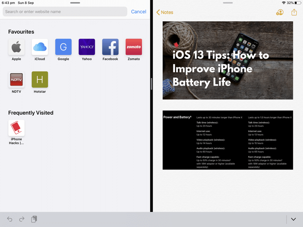Tap the Safari search address field

click(64, 12)
